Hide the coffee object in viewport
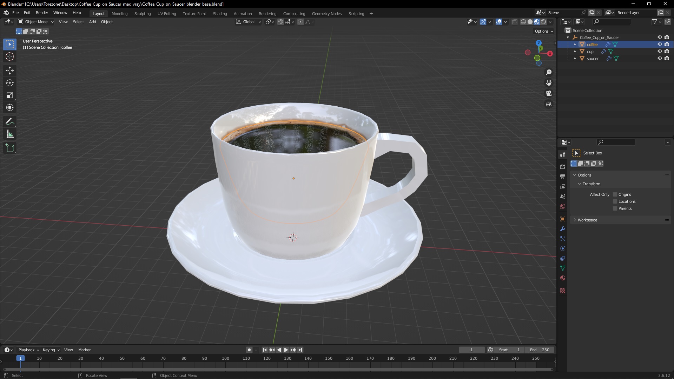 [660, 44]
